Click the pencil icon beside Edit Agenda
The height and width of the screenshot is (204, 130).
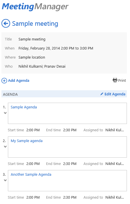click(x=102, y=94)
